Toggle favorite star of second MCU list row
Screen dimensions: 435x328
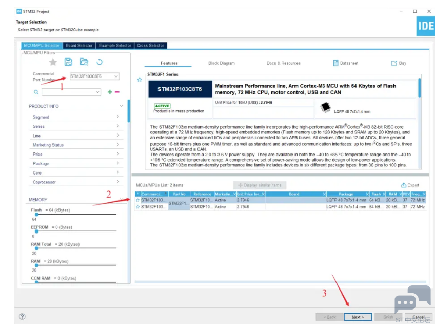click(137, 207)
